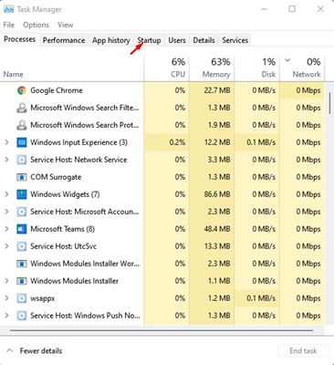Click the Microsoft Teams icon
The image size is (334, 365).
22,229
